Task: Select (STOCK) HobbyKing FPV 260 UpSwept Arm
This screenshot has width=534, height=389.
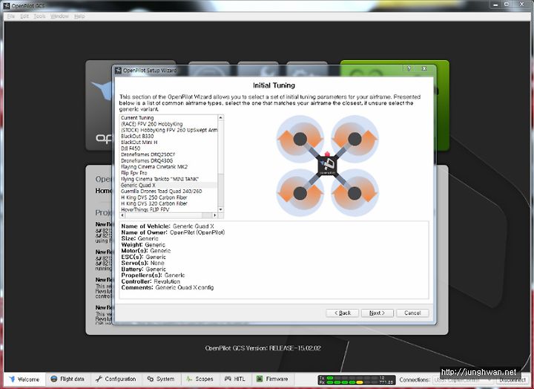Action: (169, 130)
